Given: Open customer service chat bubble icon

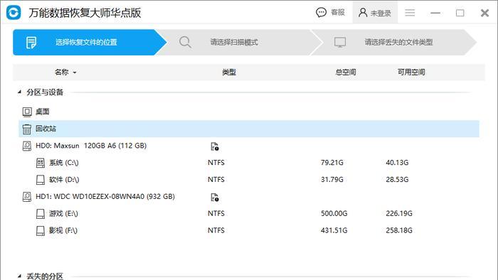Looking at the screenshot, I should point(321,12).
